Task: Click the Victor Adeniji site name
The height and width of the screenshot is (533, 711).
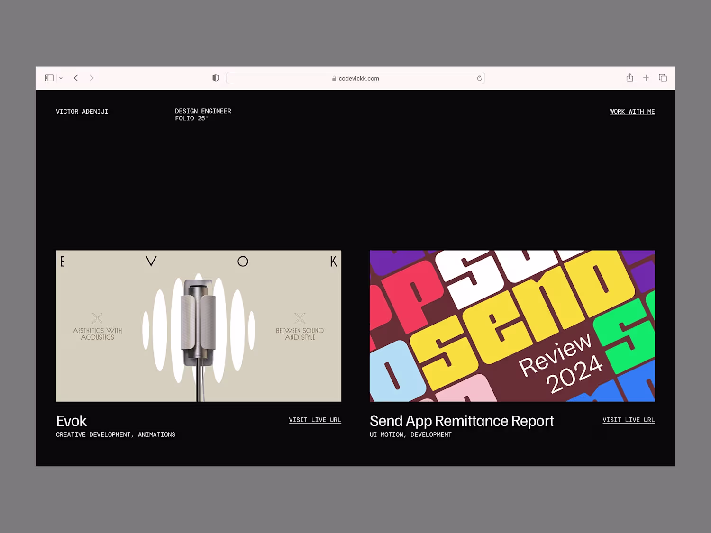Action: tap(82, 112)
